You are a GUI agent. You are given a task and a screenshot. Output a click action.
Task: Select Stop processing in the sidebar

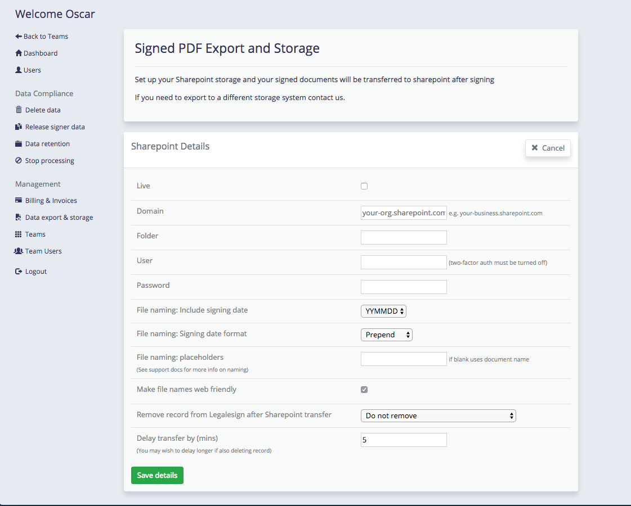click(50, 160)
